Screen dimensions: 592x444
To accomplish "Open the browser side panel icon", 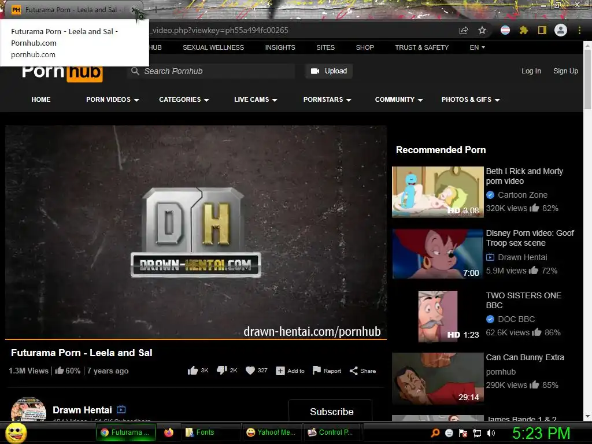I will tap(542, 30).
